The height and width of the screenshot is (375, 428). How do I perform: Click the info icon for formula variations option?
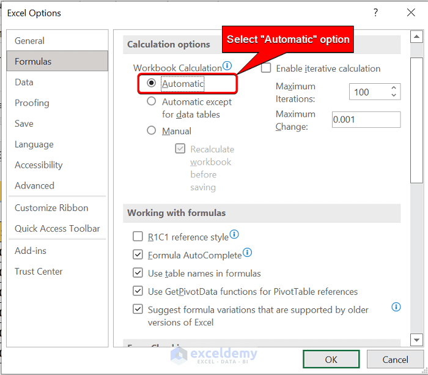click(396, 307)
